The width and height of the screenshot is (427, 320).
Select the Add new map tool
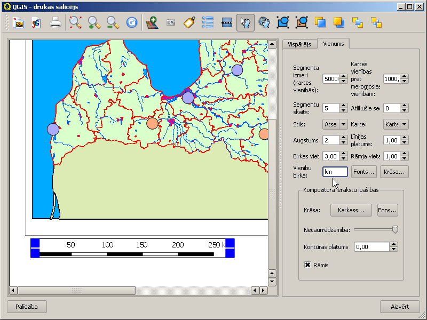point(152,23)
